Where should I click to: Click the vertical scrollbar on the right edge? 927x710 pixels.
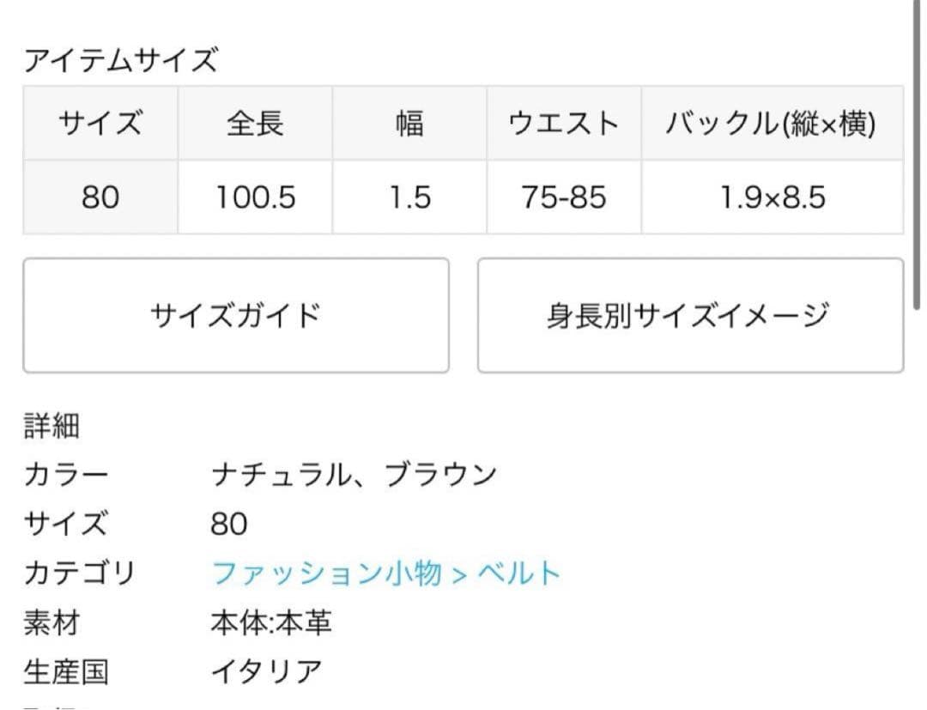919,155
